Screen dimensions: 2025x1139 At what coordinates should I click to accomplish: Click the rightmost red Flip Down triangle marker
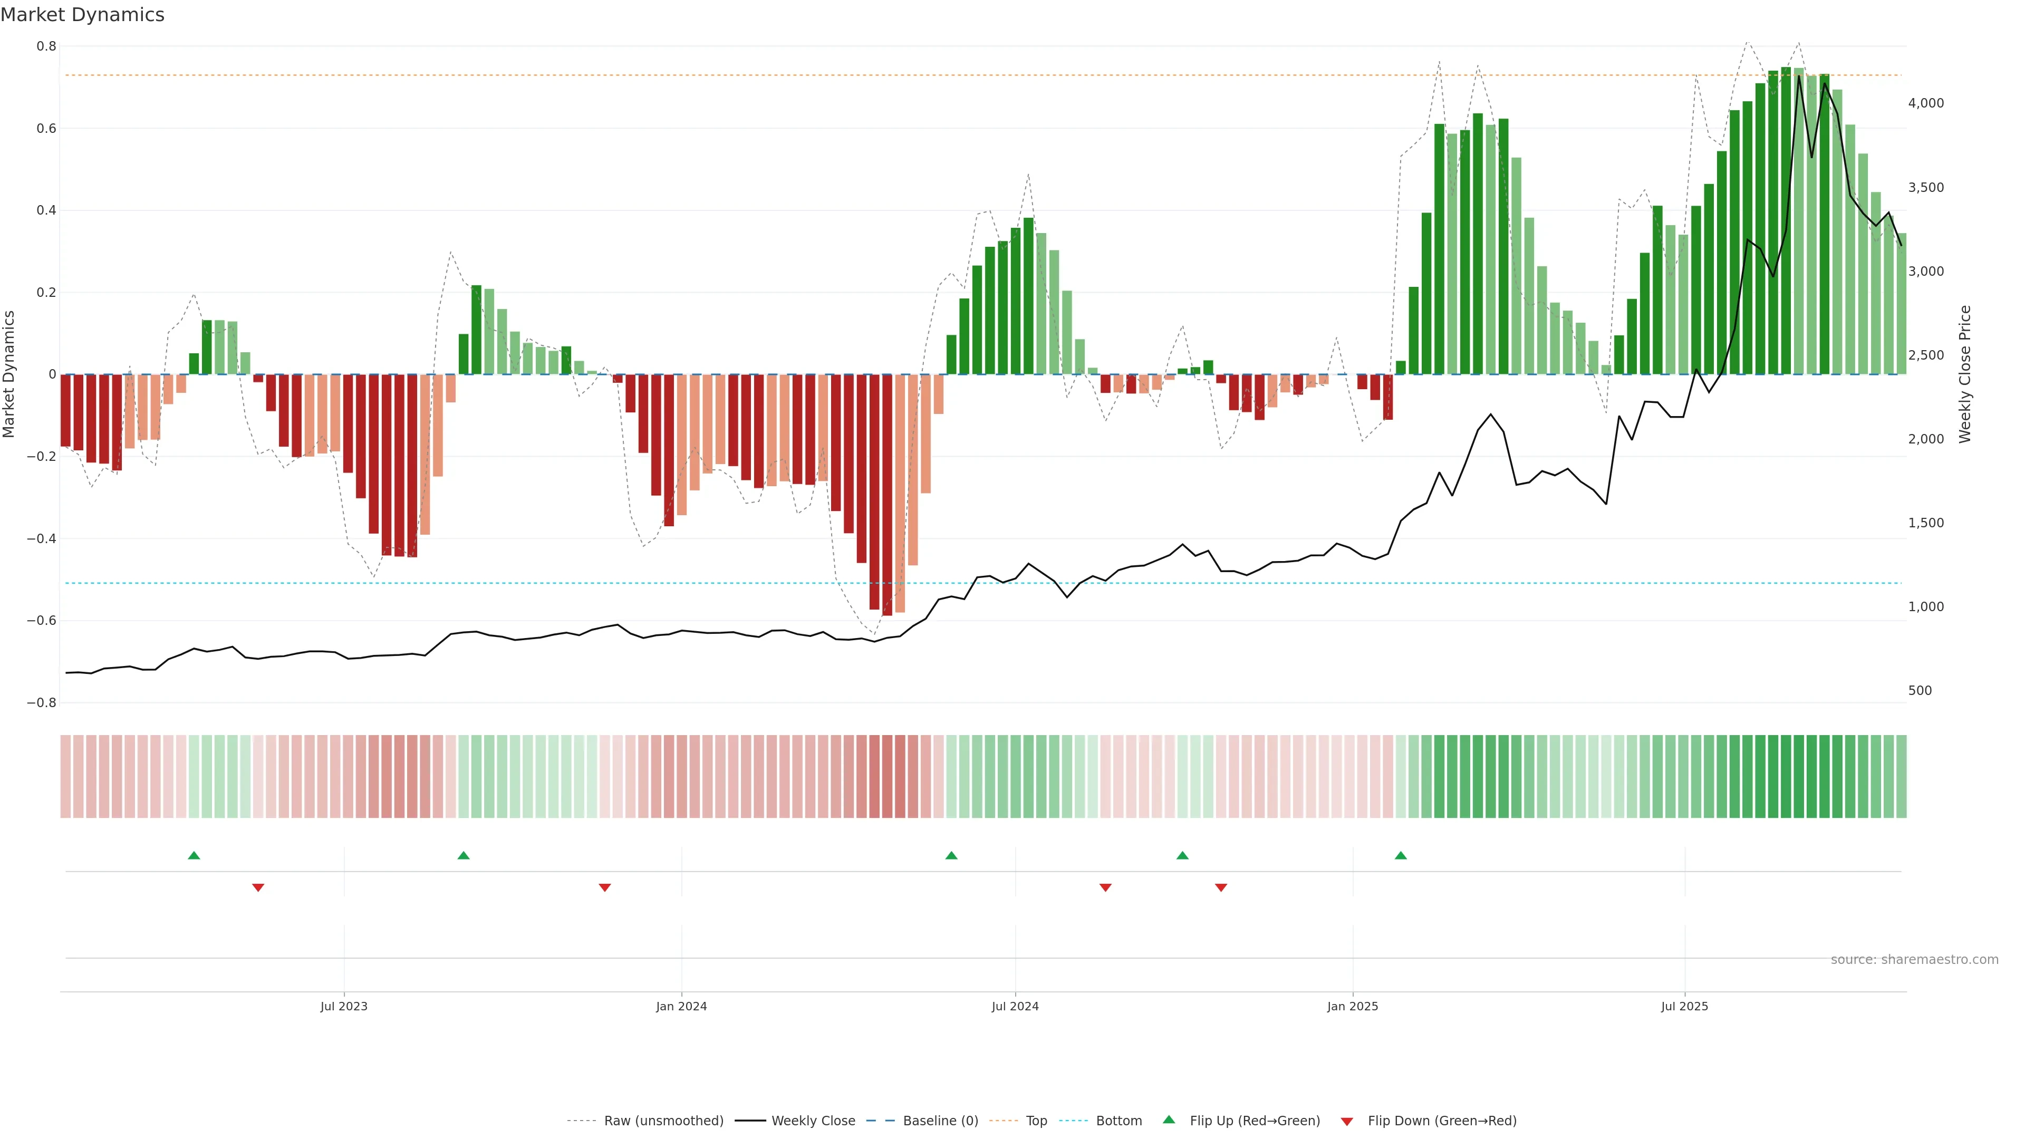[1221, 887]
